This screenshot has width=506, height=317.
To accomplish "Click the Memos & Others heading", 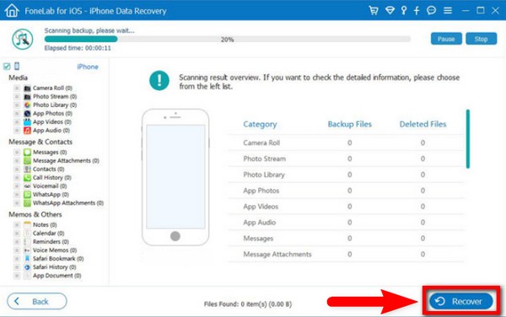I will coord(35,214).
